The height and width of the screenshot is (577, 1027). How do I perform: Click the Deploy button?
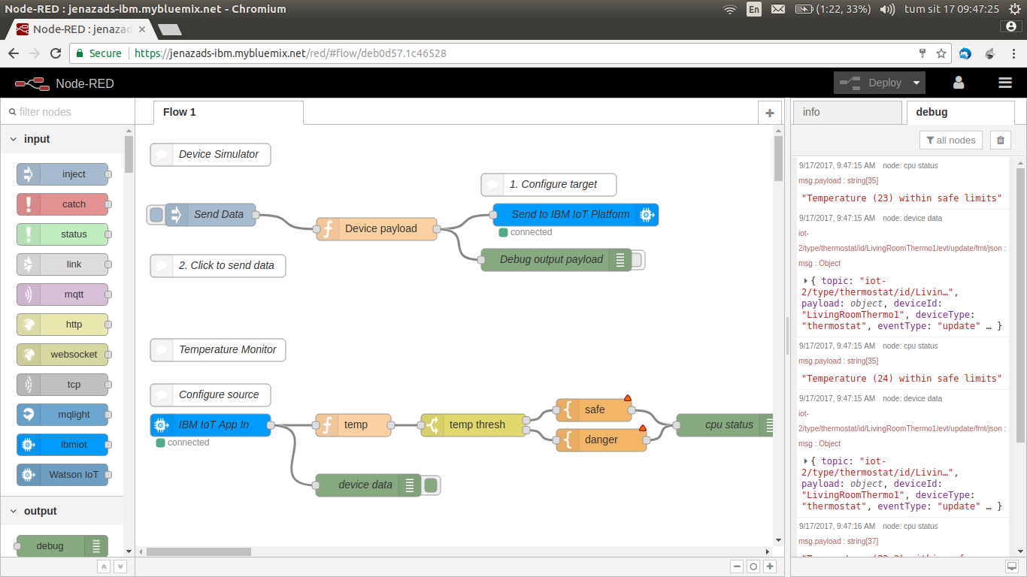click(871, 83)
